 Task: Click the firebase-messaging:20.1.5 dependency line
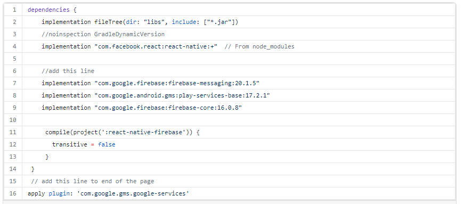(151, 83)
